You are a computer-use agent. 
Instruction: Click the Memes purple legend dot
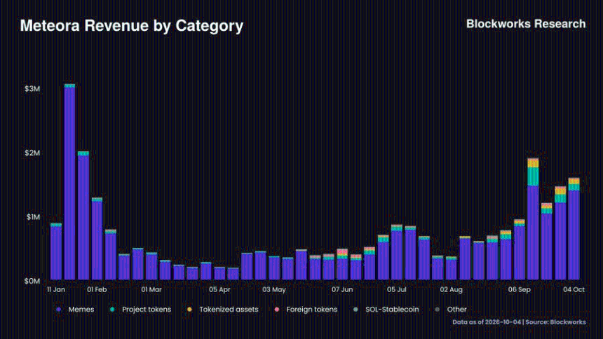58,310
